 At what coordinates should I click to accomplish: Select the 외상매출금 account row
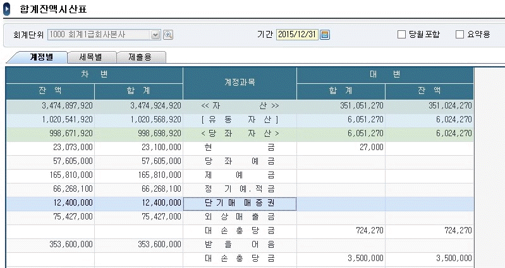240,216
